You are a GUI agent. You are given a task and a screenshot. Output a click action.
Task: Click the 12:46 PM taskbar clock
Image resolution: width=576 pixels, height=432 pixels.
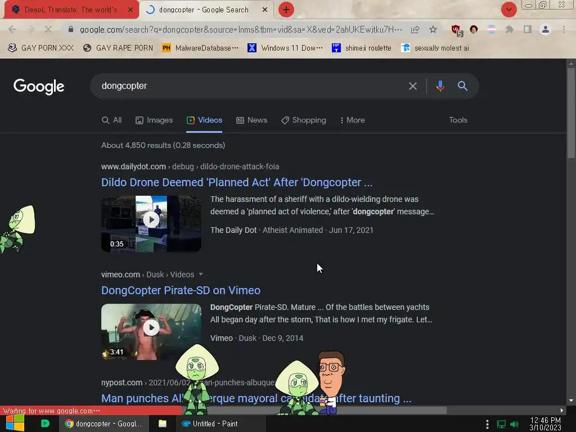545,424
